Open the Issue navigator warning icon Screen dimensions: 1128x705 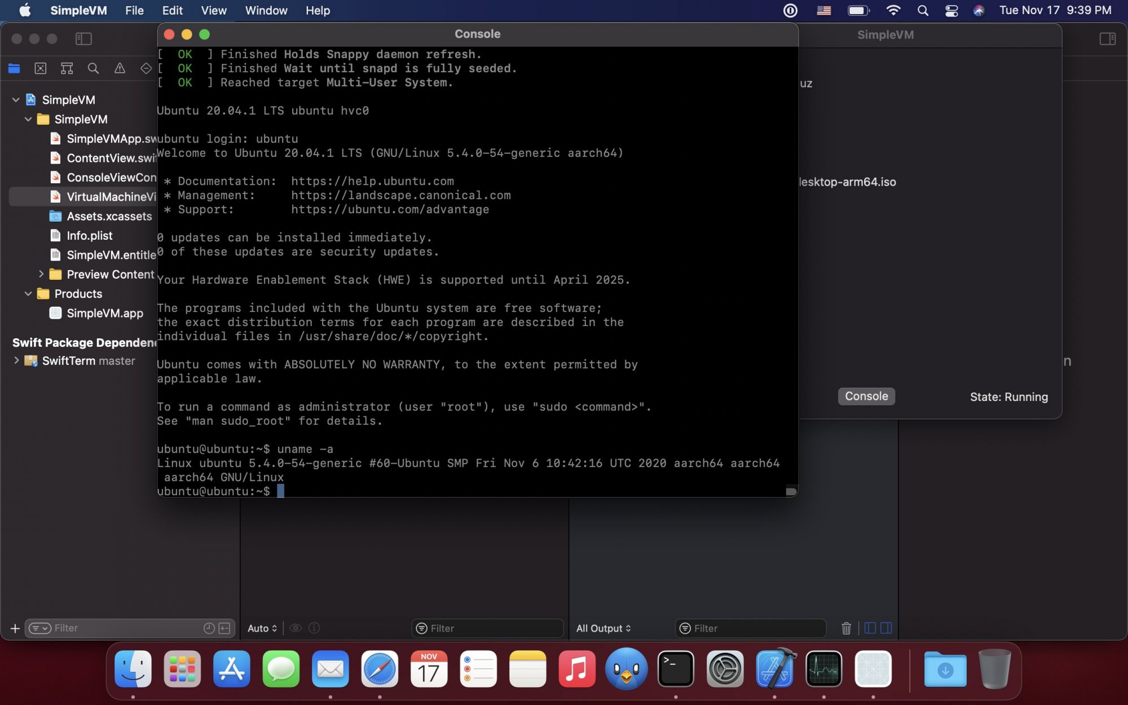120,68
